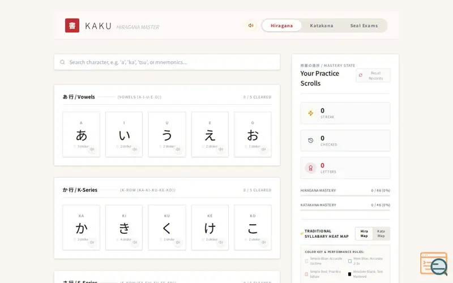The height and width of the screenshot is (283, 453).
Task: Click 'COLOR KEY & PERFORMANCE RULES' heading
Action: click(334, 252)
